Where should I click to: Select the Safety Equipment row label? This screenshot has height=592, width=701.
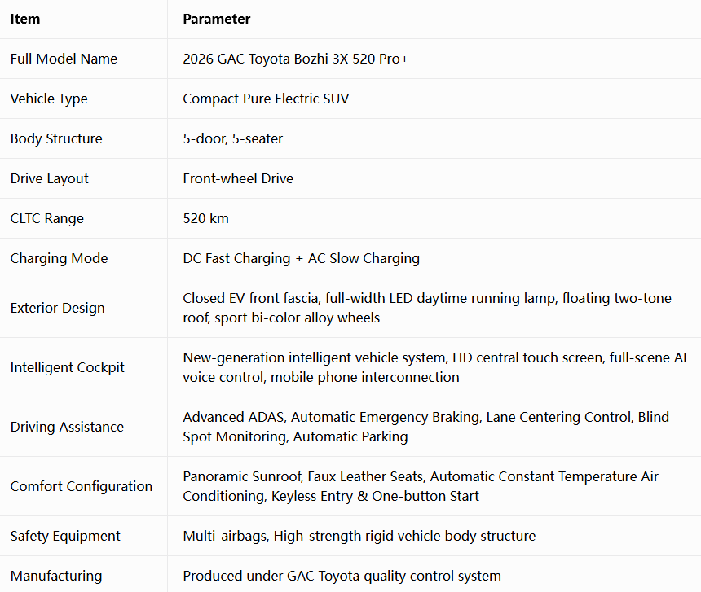point(65,536)
